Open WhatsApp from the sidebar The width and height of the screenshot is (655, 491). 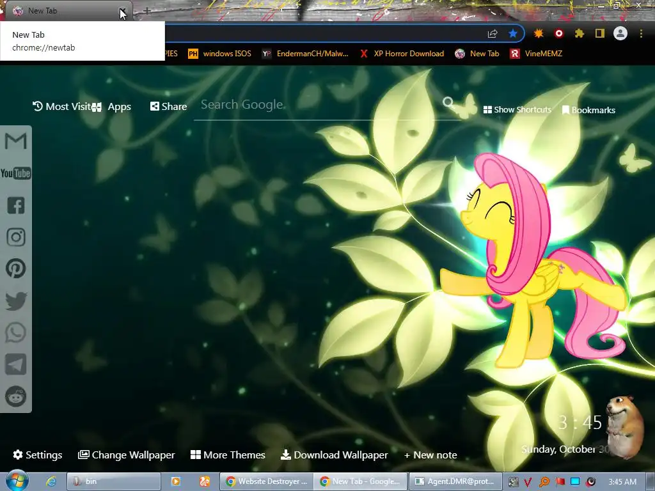point(16,332)
